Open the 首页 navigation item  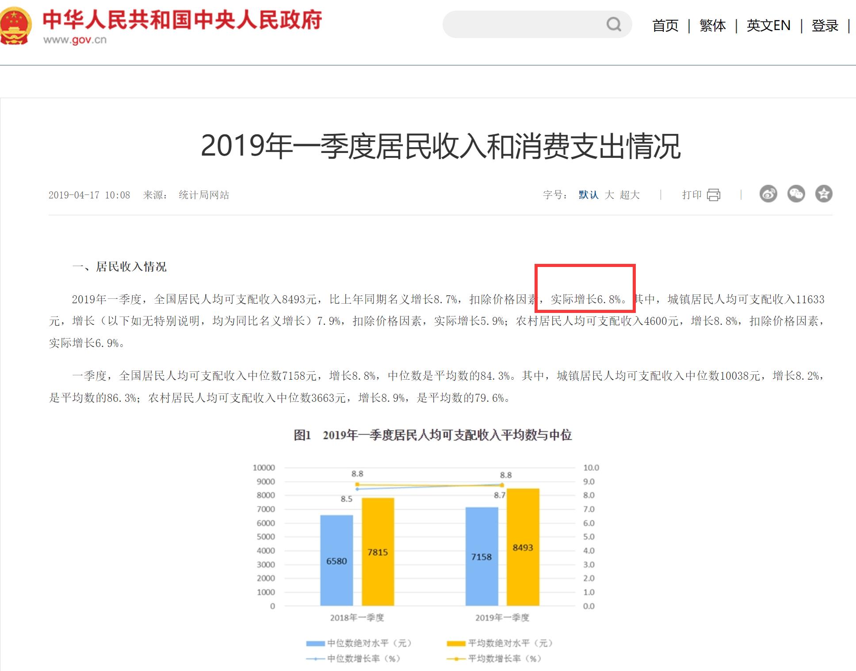(x=665, y=25)
